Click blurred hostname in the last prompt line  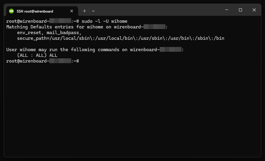[x=60, y=61]
